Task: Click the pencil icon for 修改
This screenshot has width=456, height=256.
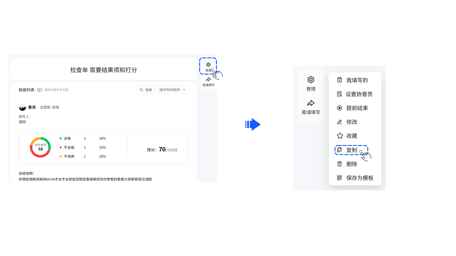Action: (339, 122)
